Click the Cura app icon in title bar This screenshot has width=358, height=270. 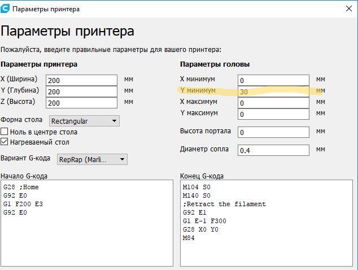pyautogui.click(x=5, y=8)
